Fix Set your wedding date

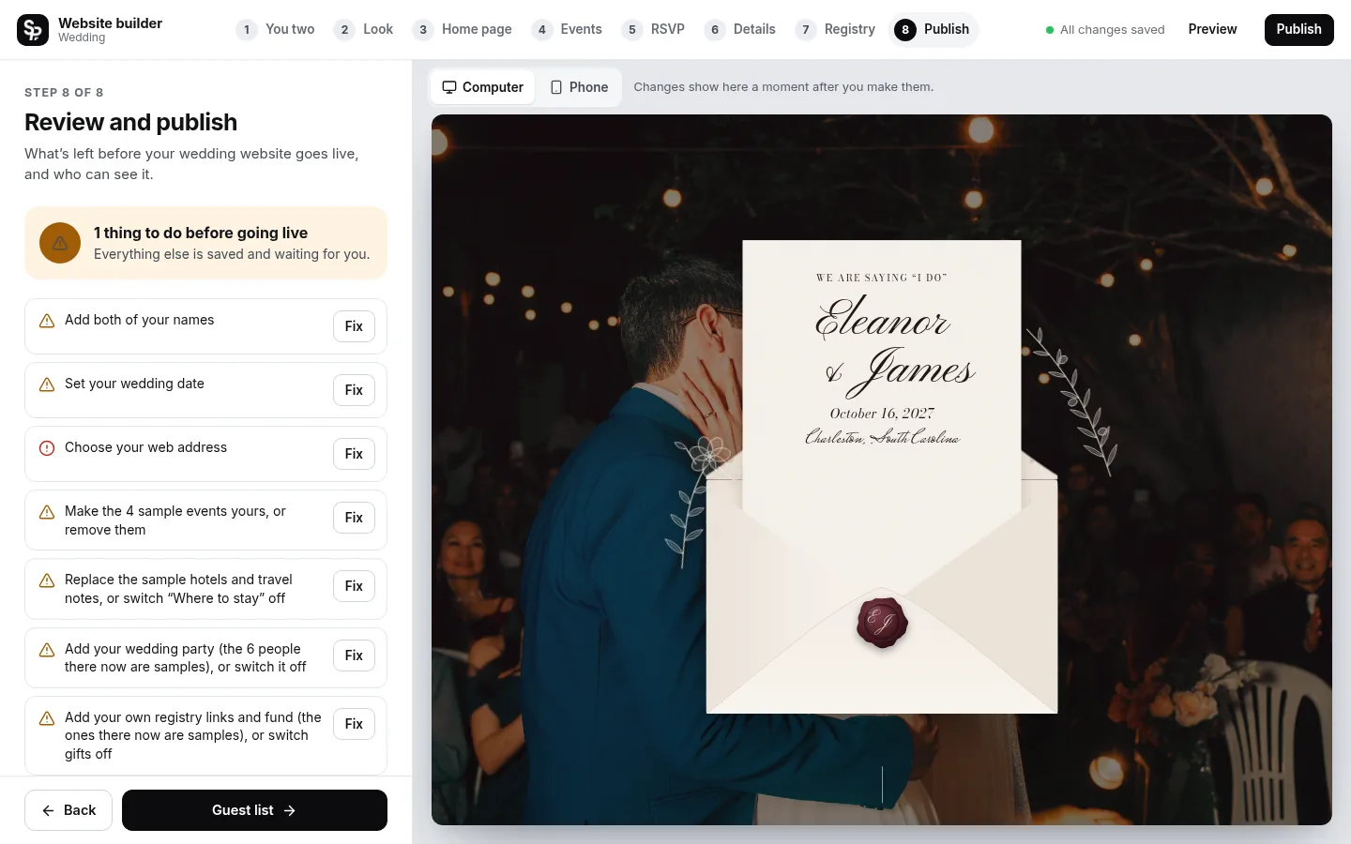(354, 390)
